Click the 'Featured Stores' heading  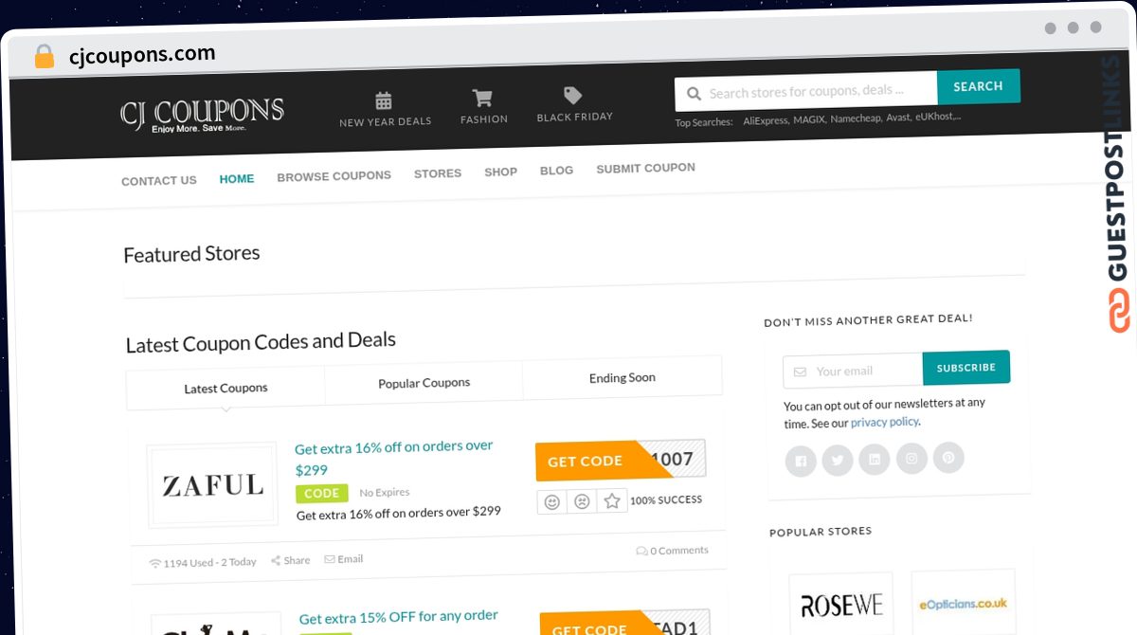pos(191,255)
